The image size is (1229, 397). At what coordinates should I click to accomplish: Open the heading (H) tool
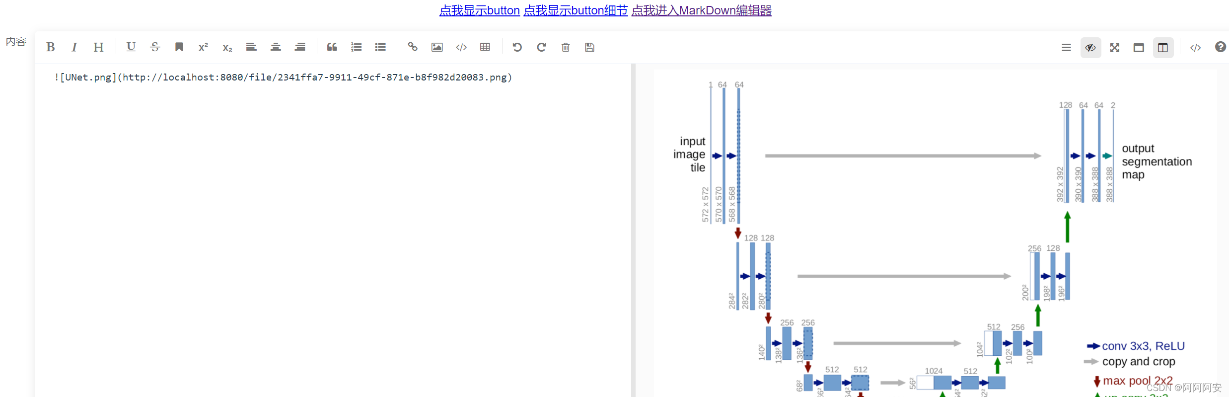98,47
